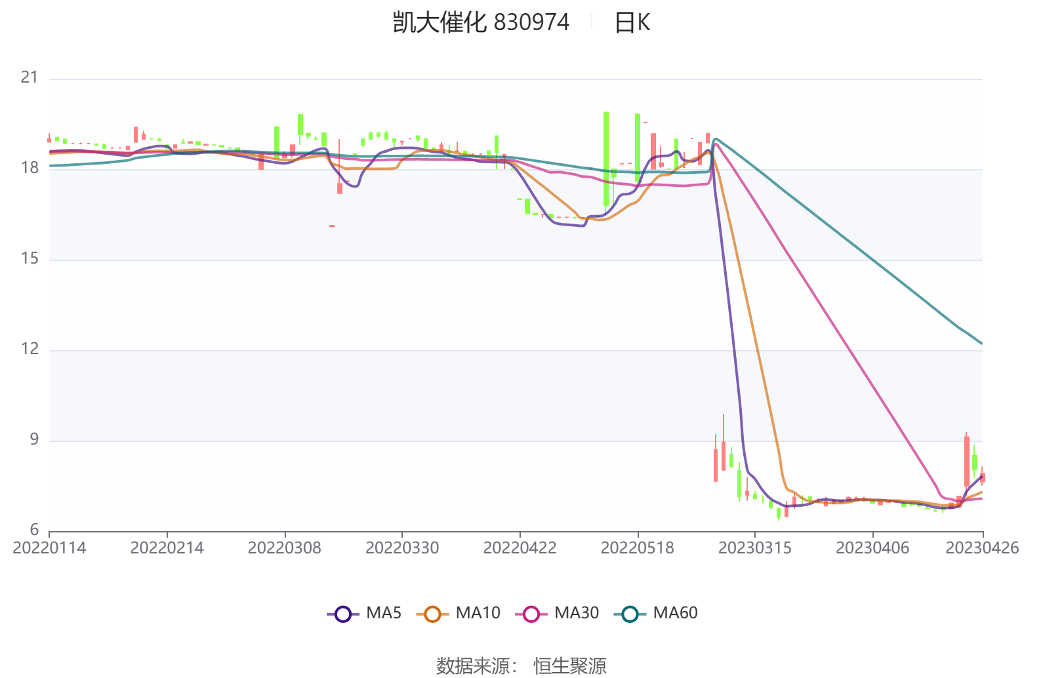Click the 21 price axis label
Screen dimensions: 1043x678
pyautogui.click(x=30, y=77)
